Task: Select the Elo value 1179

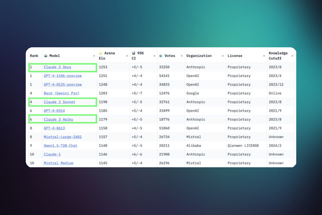Action: 103,120
